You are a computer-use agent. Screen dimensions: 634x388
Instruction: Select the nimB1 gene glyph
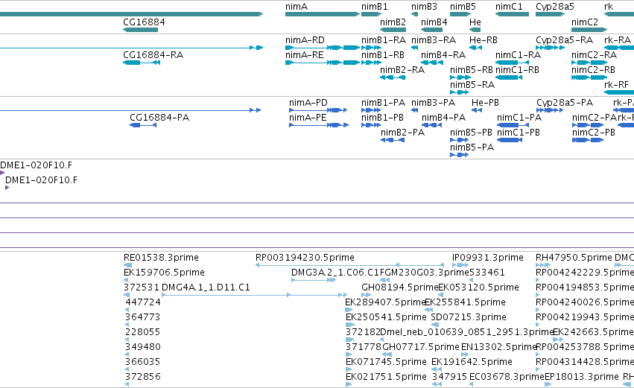(372, 14)
